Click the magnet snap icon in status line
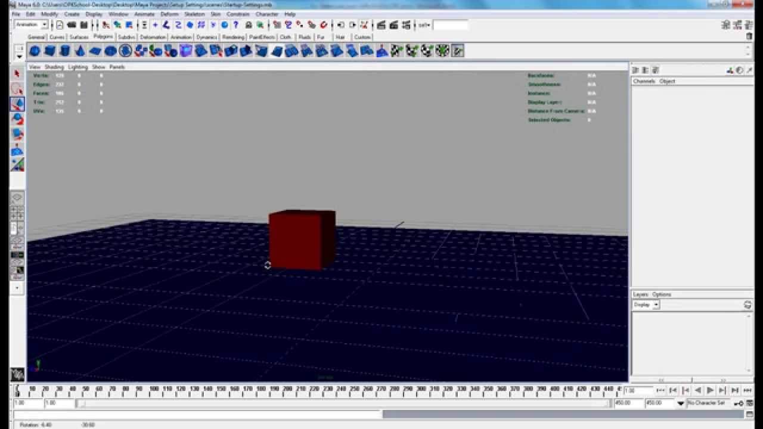 [x=324, y=25]
